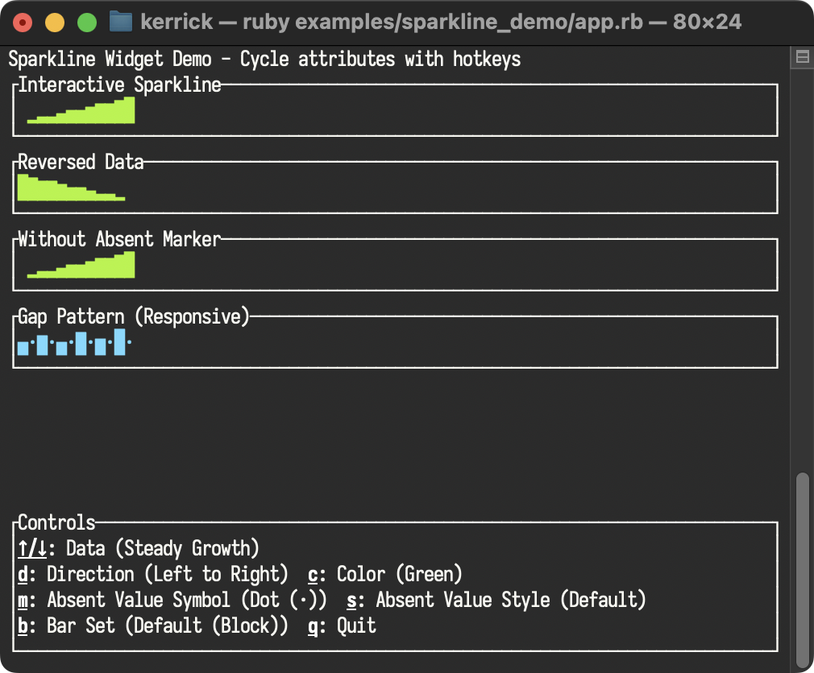Click the 'Gap Pattern (Responsive)' panel title
814x673 pixels.
tap(134, 317)
